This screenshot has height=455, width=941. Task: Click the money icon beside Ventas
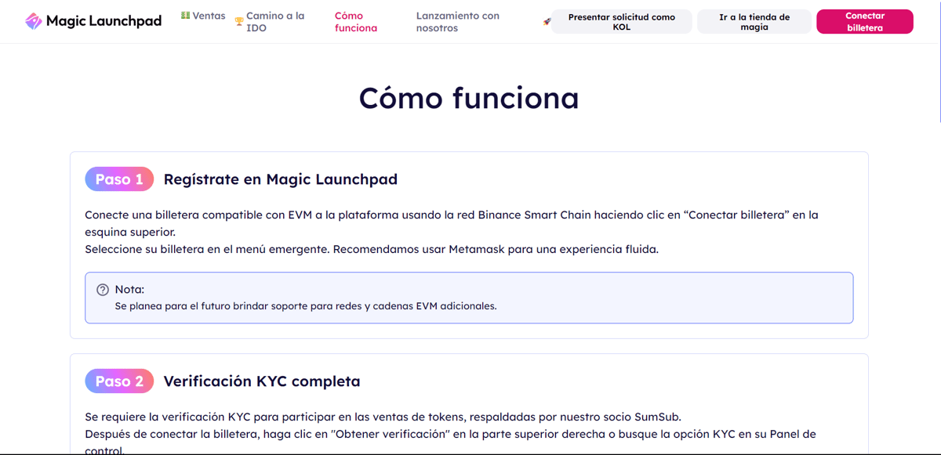(185, 16)
